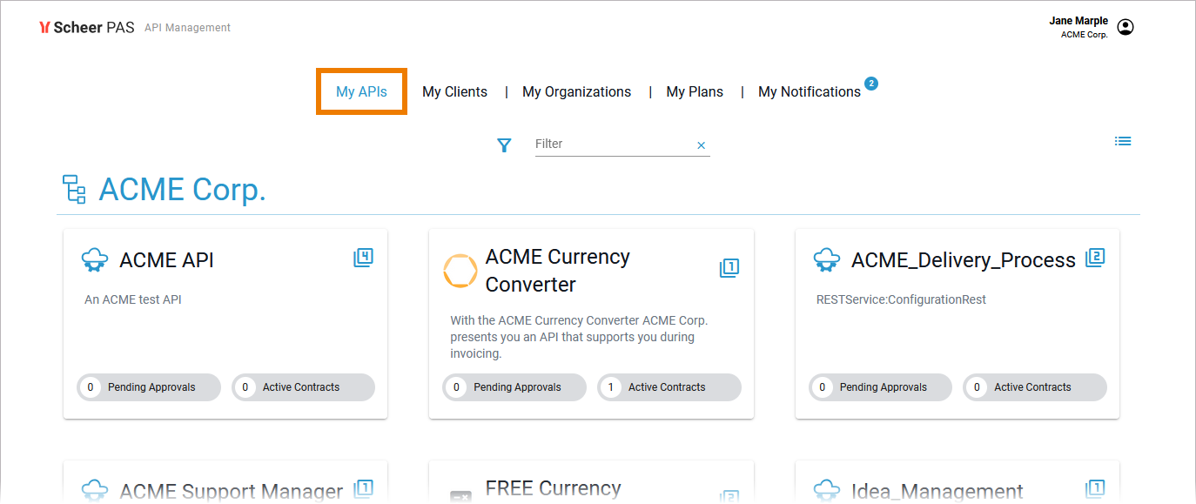Open the My APIs tab
The width and height of the screenshot is (1196, 504).
point(361,91)
